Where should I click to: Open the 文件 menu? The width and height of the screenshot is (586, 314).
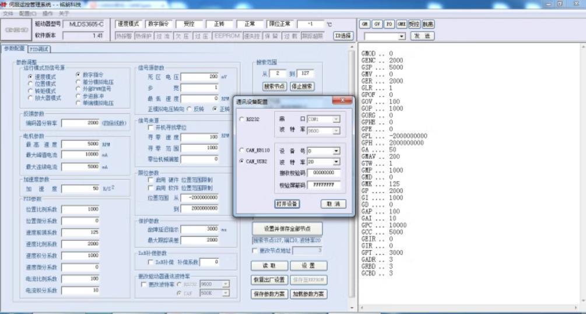pos(8,13)
